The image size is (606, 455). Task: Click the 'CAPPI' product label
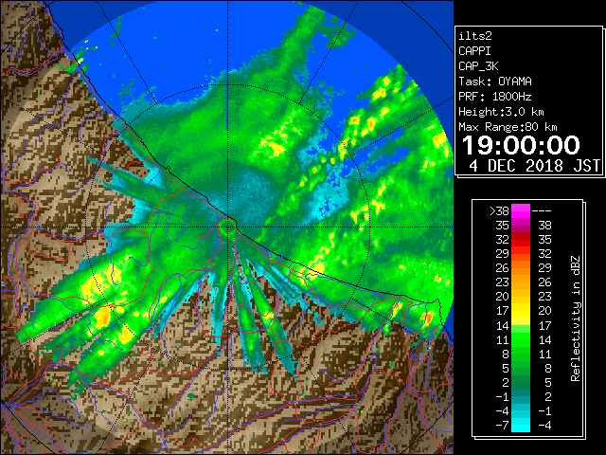(474, 51)
